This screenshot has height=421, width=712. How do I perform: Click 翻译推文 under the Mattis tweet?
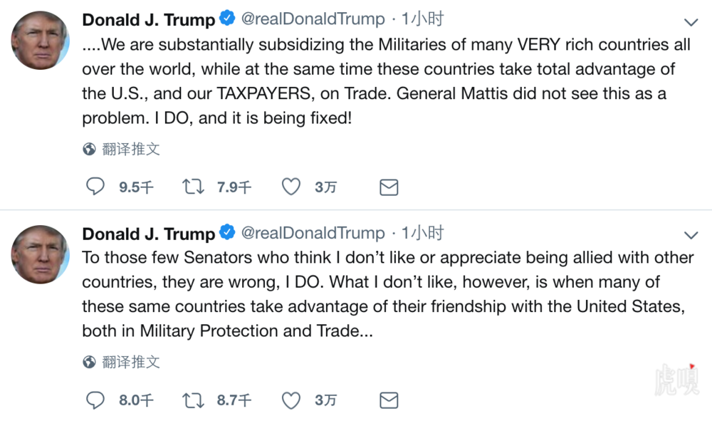130,149
